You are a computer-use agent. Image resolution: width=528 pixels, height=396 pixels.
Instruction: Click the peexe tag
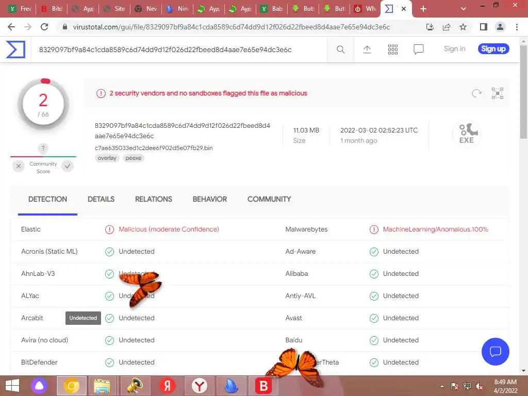(134, 158)
